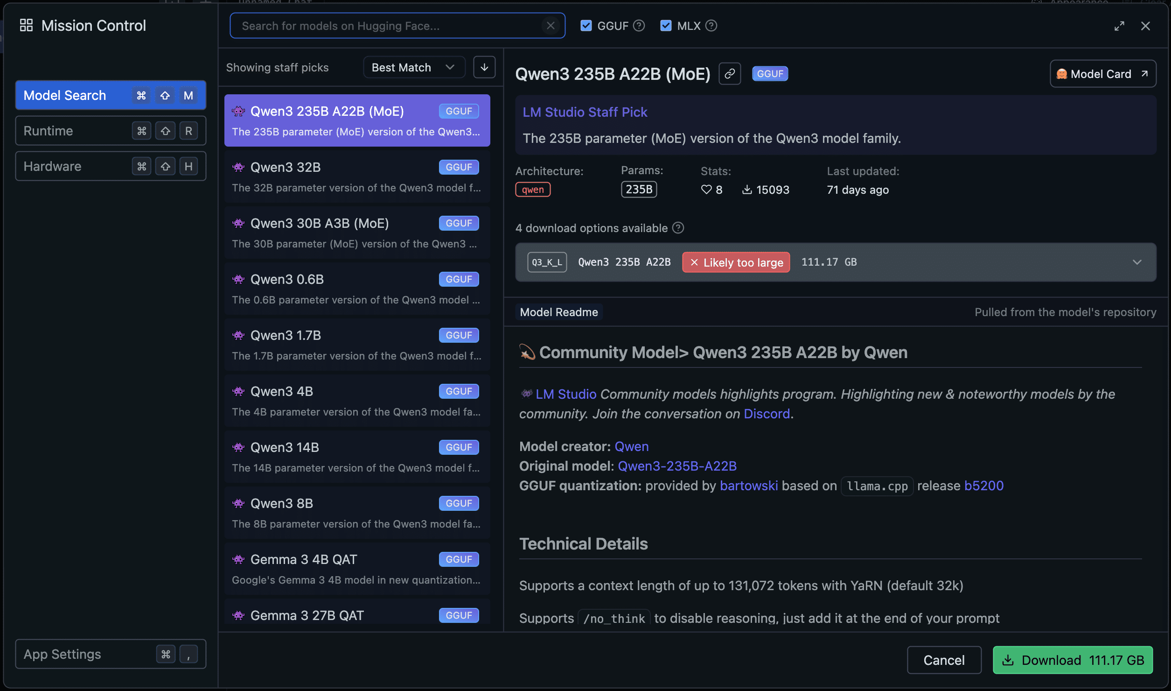Image resolution: width=1171 pixels, height=691 pixels.
Task: Open the Runtime section
Action: [111, 131]
